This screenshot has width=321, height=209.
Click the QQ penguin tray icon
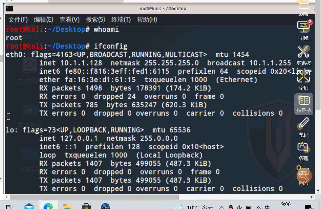click(231, 207)
